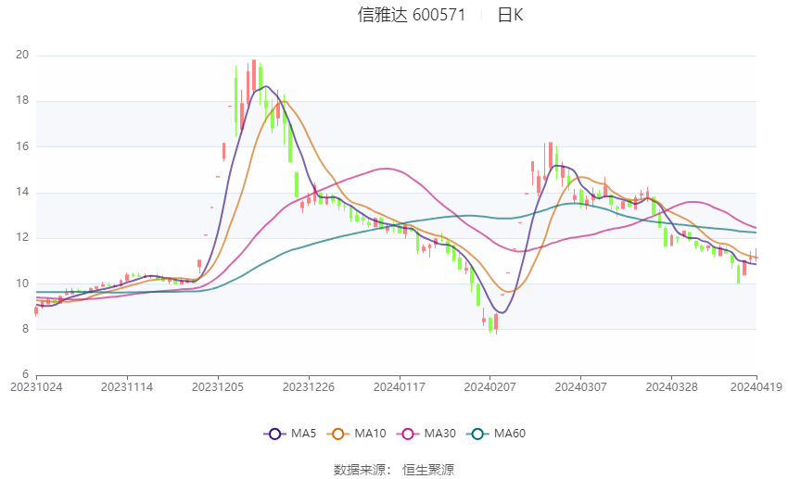Image resolution: width=788 pixels, height=479 pixels.
Task: Click y-axis value 12
Action: click(x=22, y=237)
